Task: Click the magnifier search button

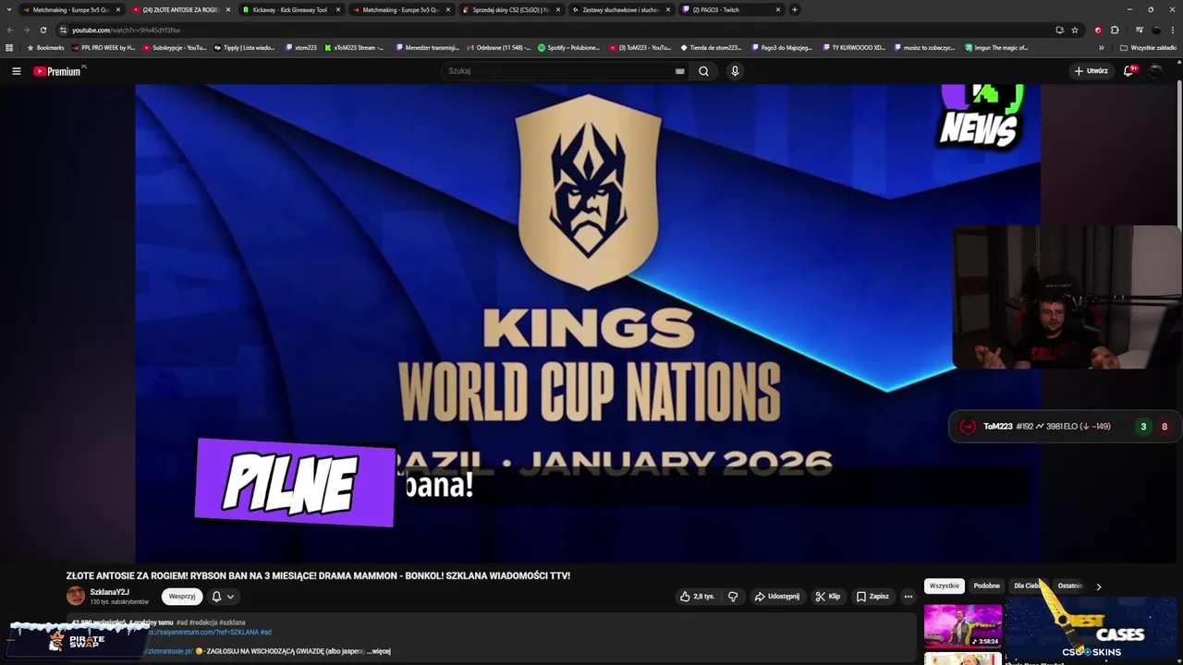Action: pos(703,71)
